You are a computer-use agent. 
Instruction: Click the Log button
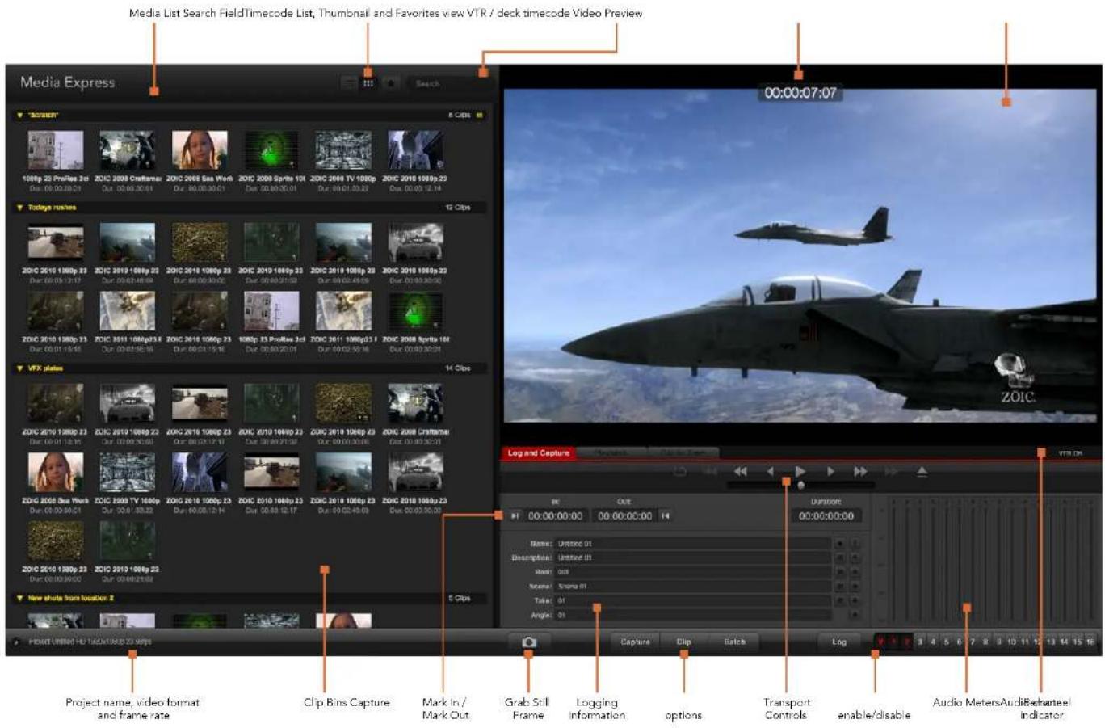click(839, 642)
